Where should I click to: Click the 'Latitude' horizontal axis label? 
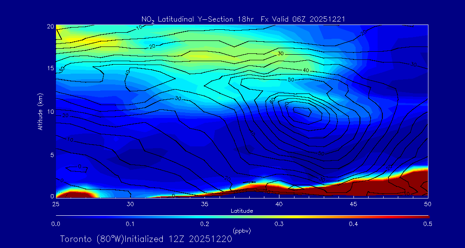[x=242, y=211]
